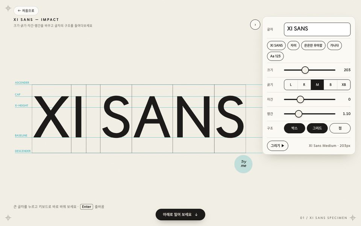
Task: Set weight to XB (ExtraBold)
Action: click(x=344, y=85)
